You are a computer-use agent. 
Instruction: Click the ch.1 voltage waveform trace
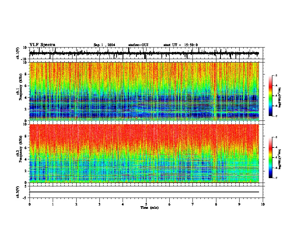pos(144,53)
